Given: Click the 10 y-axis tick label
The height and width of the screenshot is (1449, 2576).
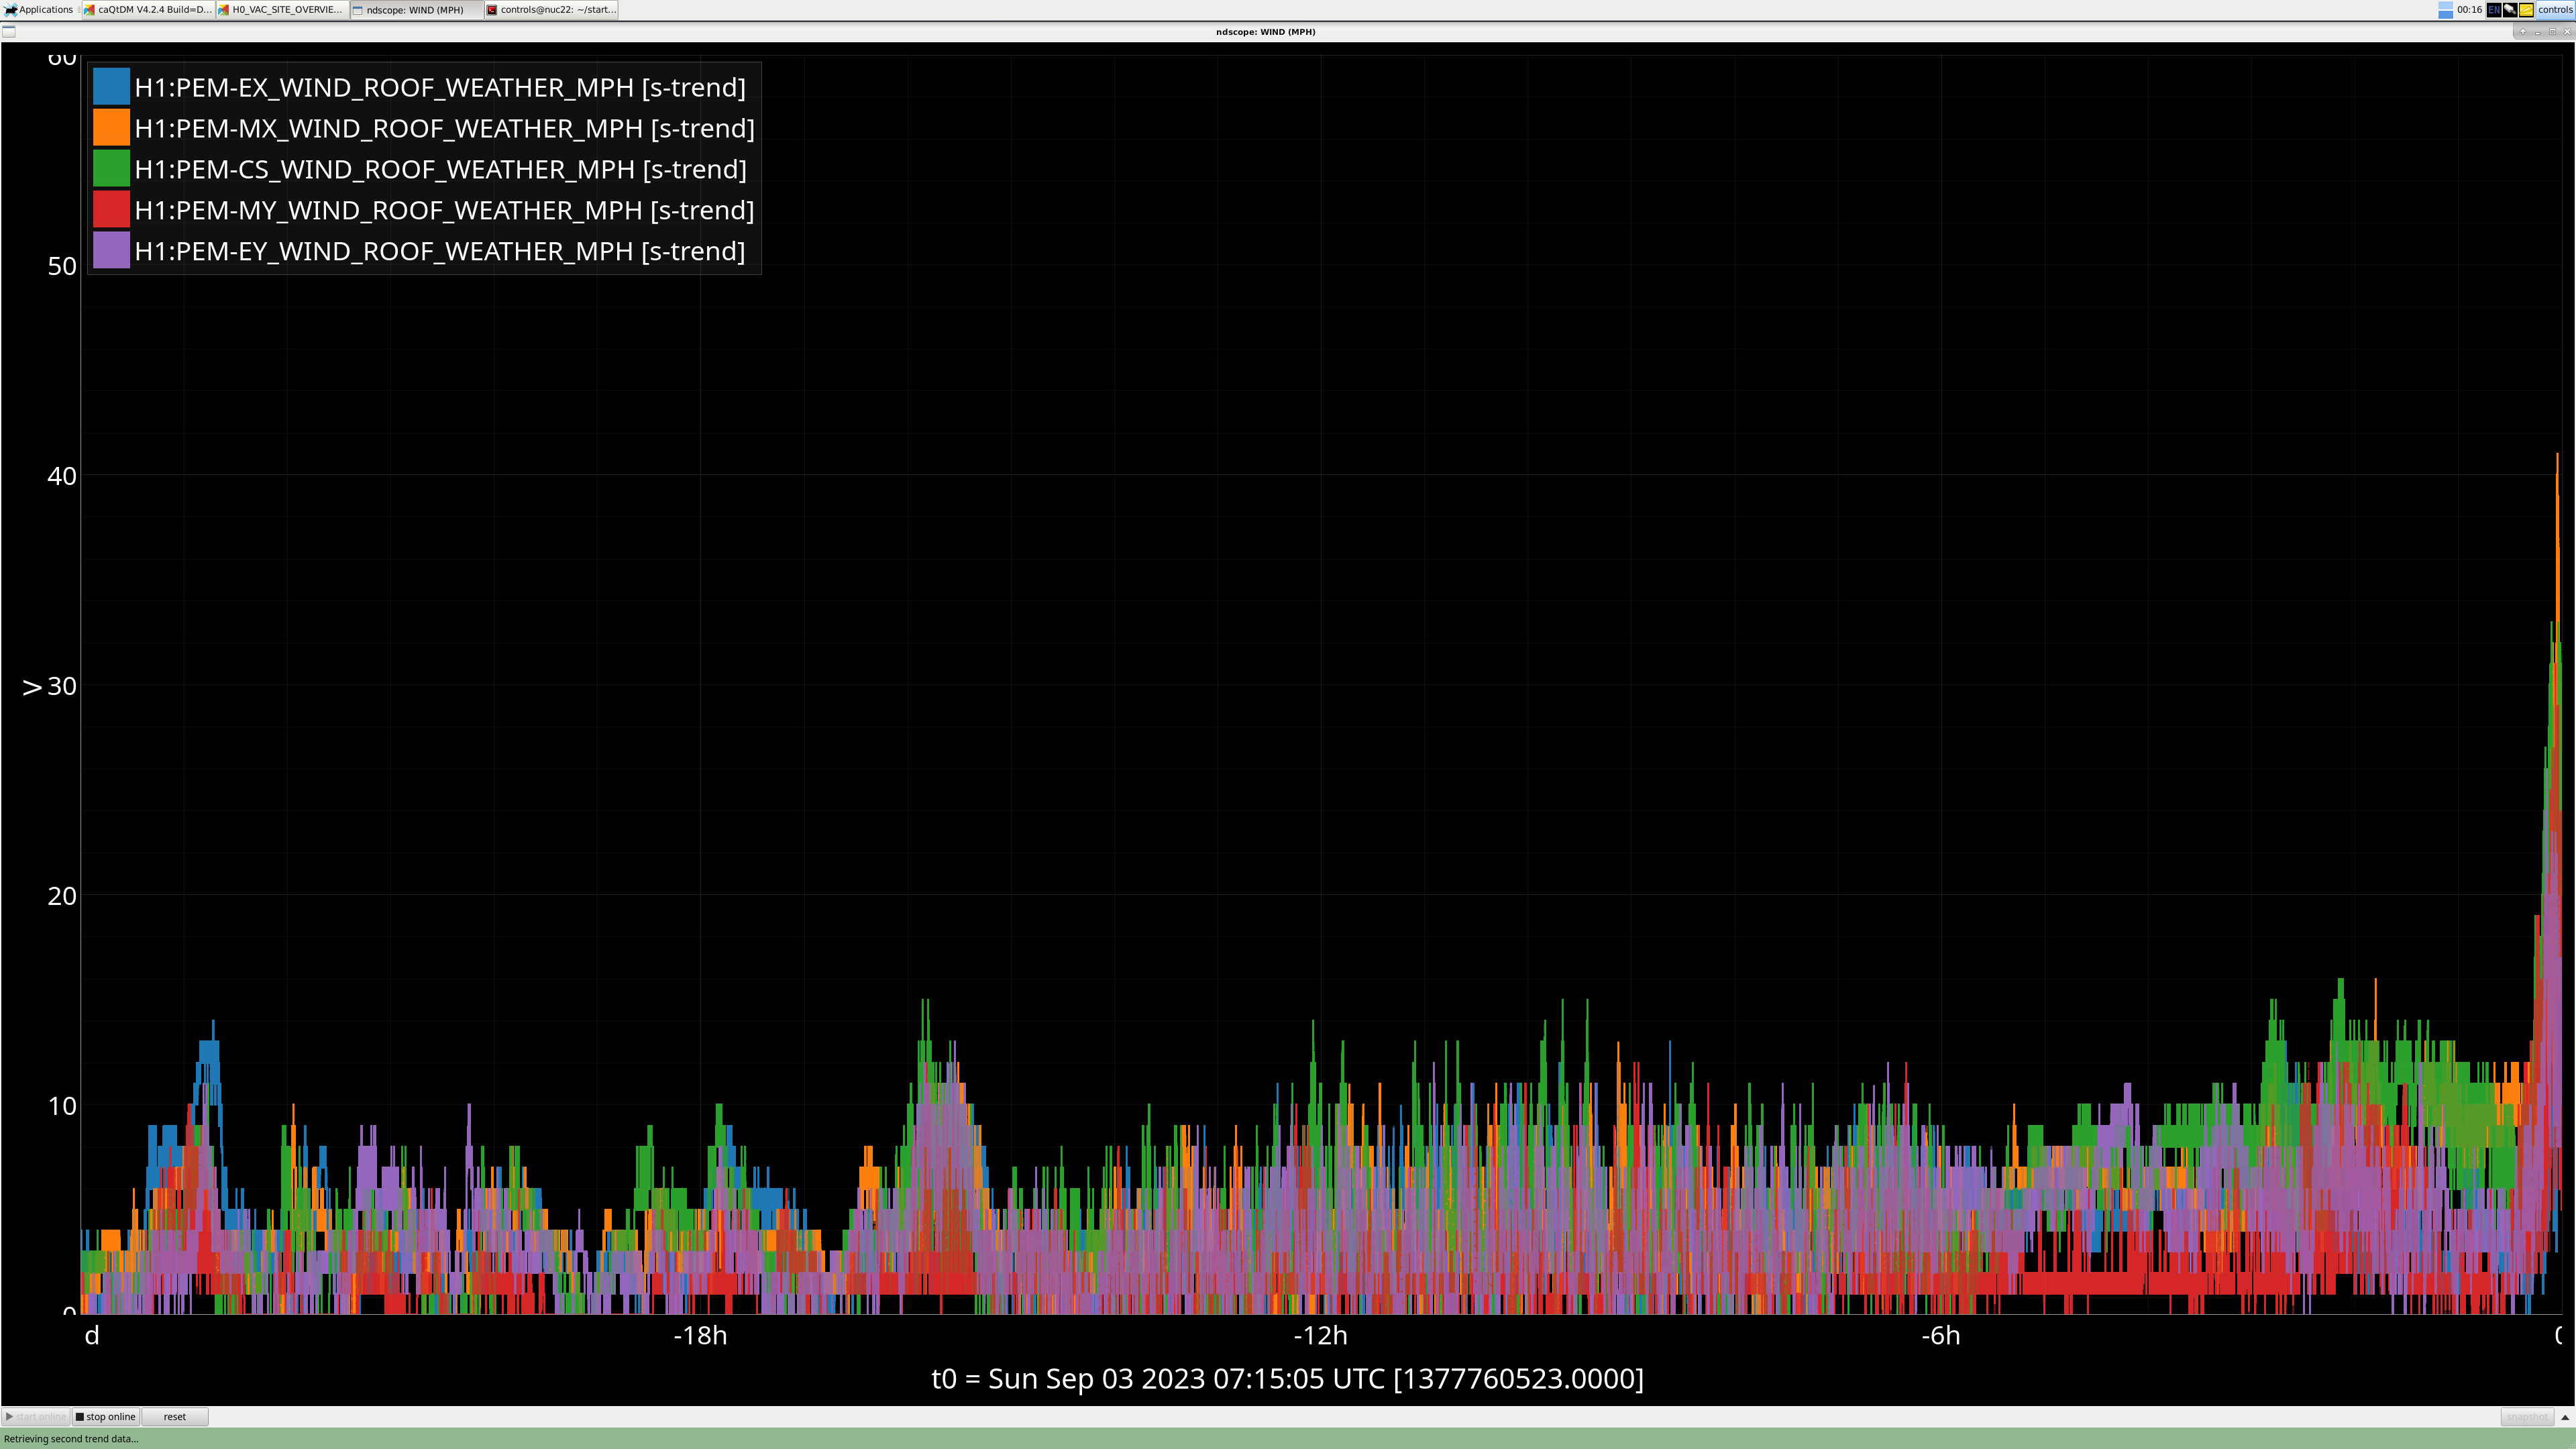Looking at the screenshot, I should [62, 1106].
